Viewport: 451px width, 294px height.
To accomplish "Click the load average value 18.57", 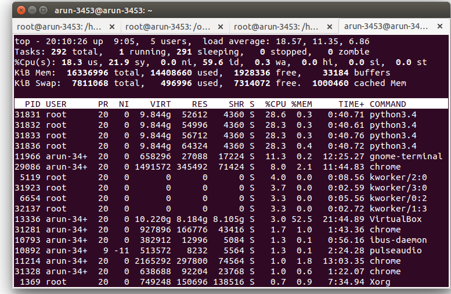I will click(x=289, y=41).
